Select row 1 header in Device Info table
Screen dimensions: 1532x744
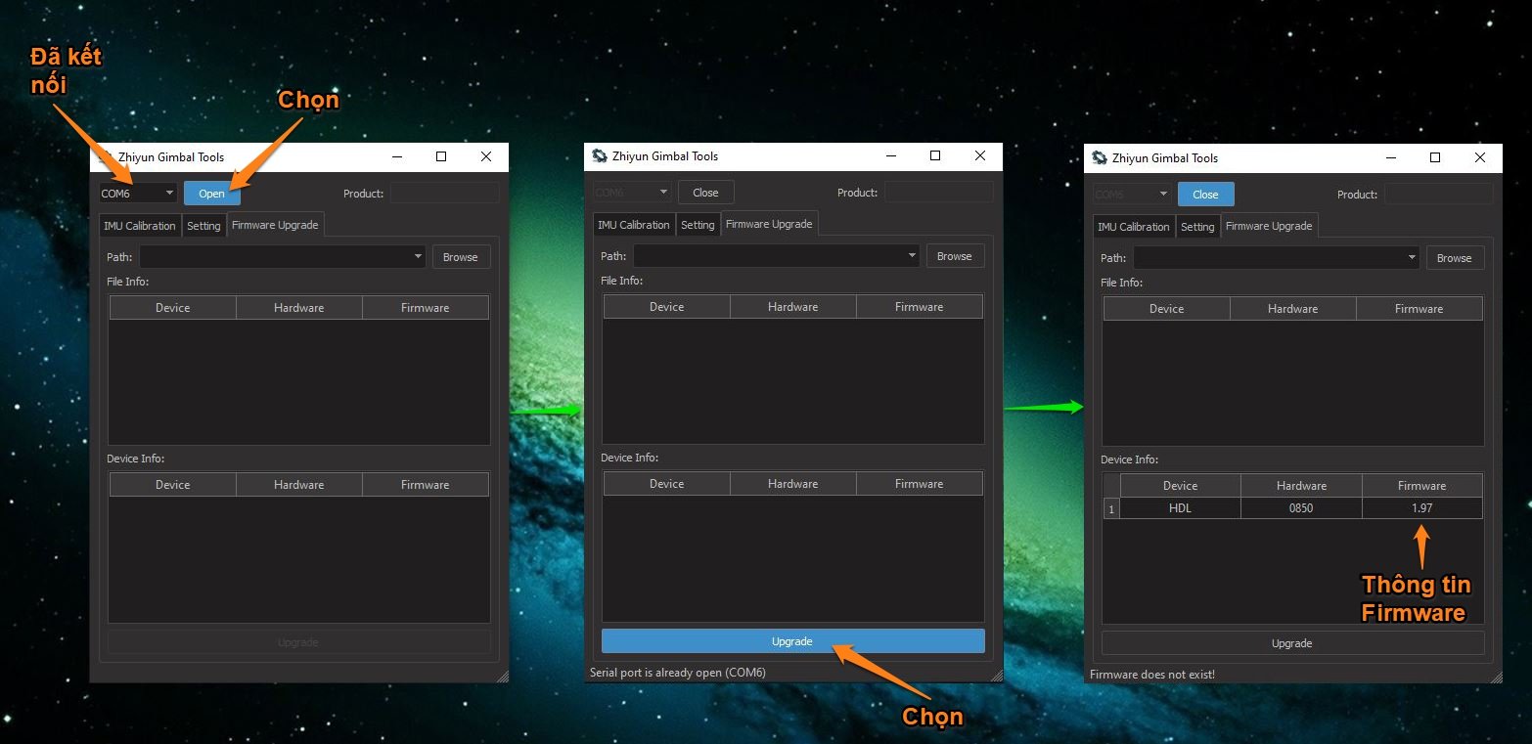pos(1111,508)
